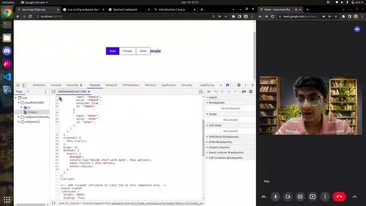
Task: Switch to the vue config webpack browser tab
Action: [83, 10]
